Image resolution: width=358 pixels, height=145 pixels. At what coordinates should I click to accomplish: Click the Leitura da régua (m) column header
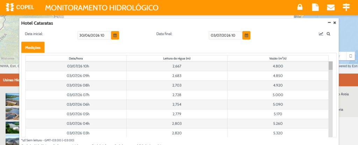point(177,58)
